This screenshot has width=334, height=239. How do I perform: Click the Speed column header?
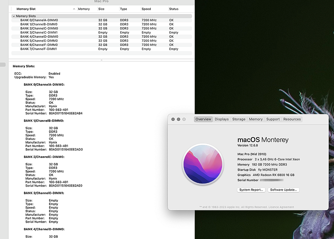click(x=146, y=9)
